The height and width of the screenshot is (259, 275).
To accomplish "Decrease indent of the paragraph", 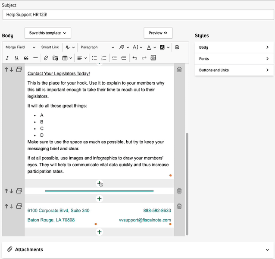I will click(114, 58).
